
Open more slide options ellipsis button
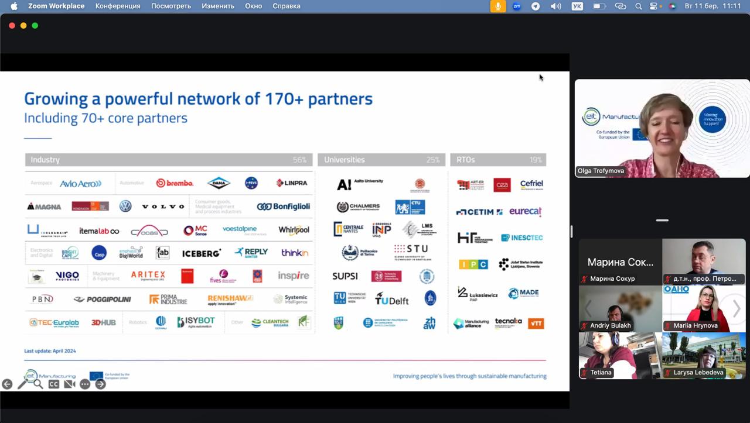(85, 384)
